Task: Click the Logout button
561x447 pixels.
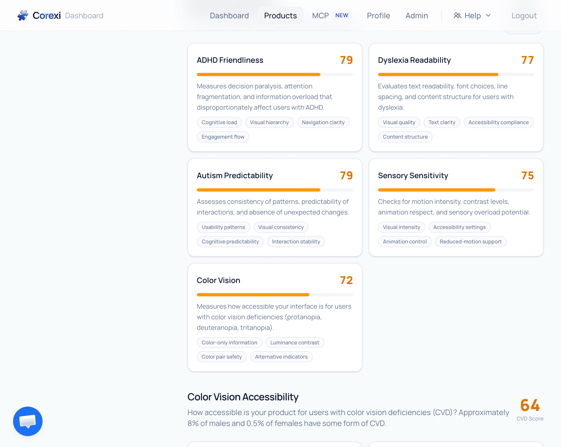Action: pyautogui.click(x=524, y=16)
